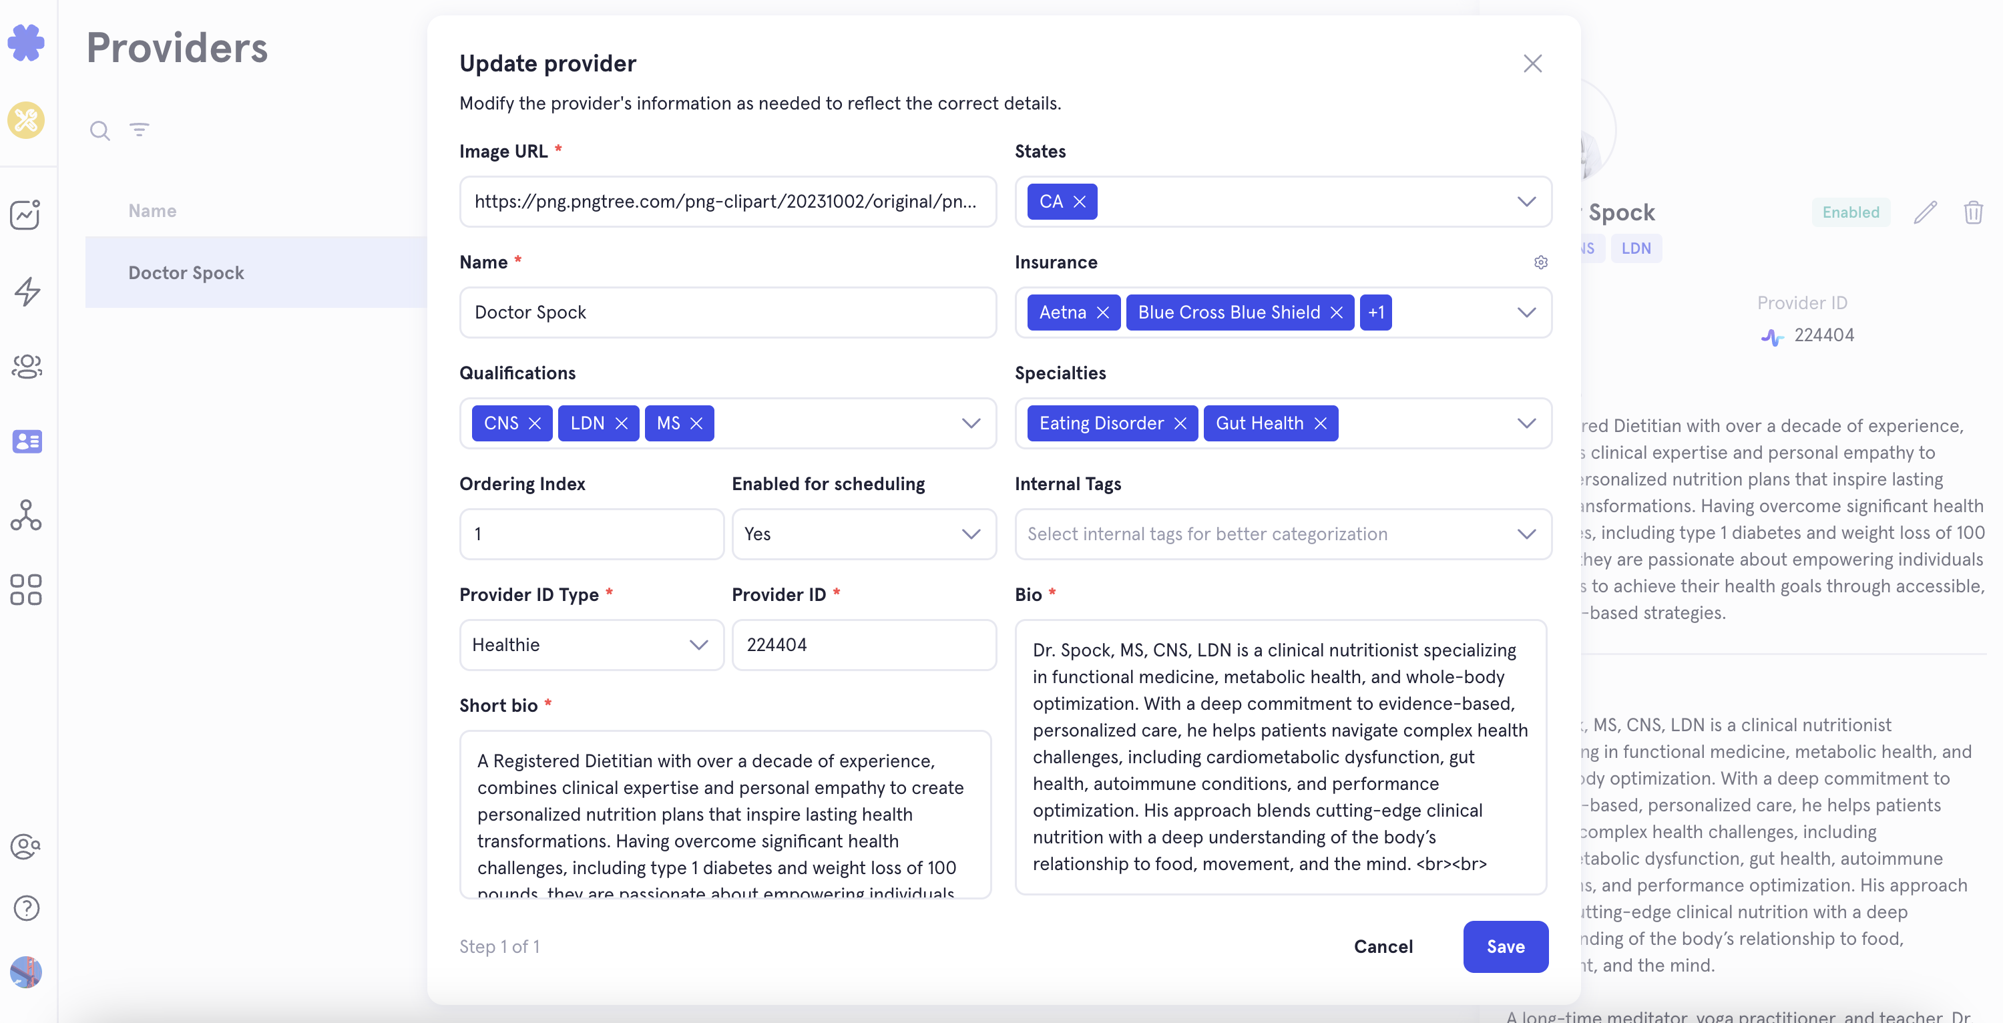Open the Insurance settings gear icon
Screen dimensions: 2003x1023
pos(1540,263)
